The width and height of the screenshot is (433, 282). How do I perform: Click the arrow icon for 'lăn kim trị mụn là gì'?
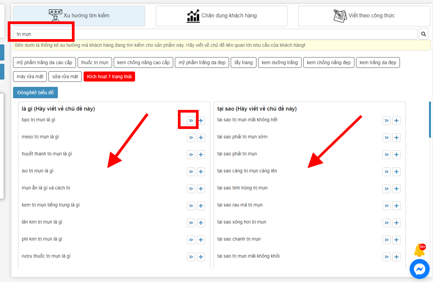click(191, 223)
